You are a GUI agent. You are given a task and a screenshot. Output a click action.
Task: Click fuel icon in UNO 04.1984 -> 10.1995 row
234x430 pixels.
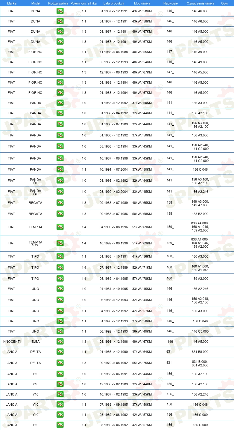[x=60, y=289]
